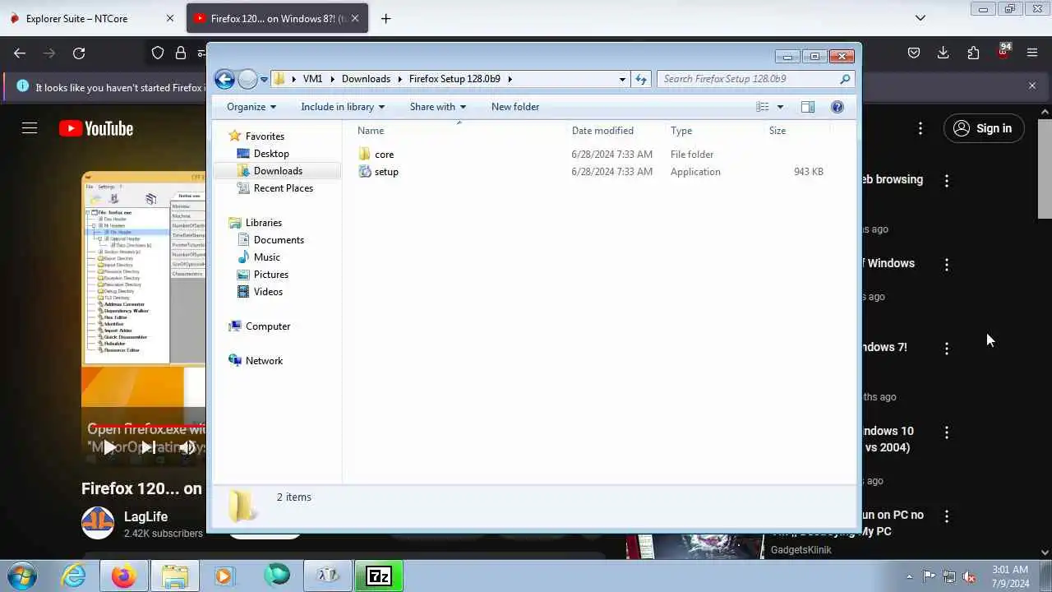The width and height of the screenshot is (1052, 592).
Task: Click the volume icon in system tray
Action: 969,576
